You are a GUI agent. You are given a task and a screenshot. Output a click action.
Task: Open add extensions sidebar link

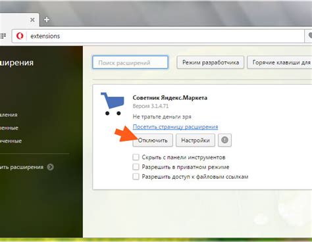pos(22,167)
